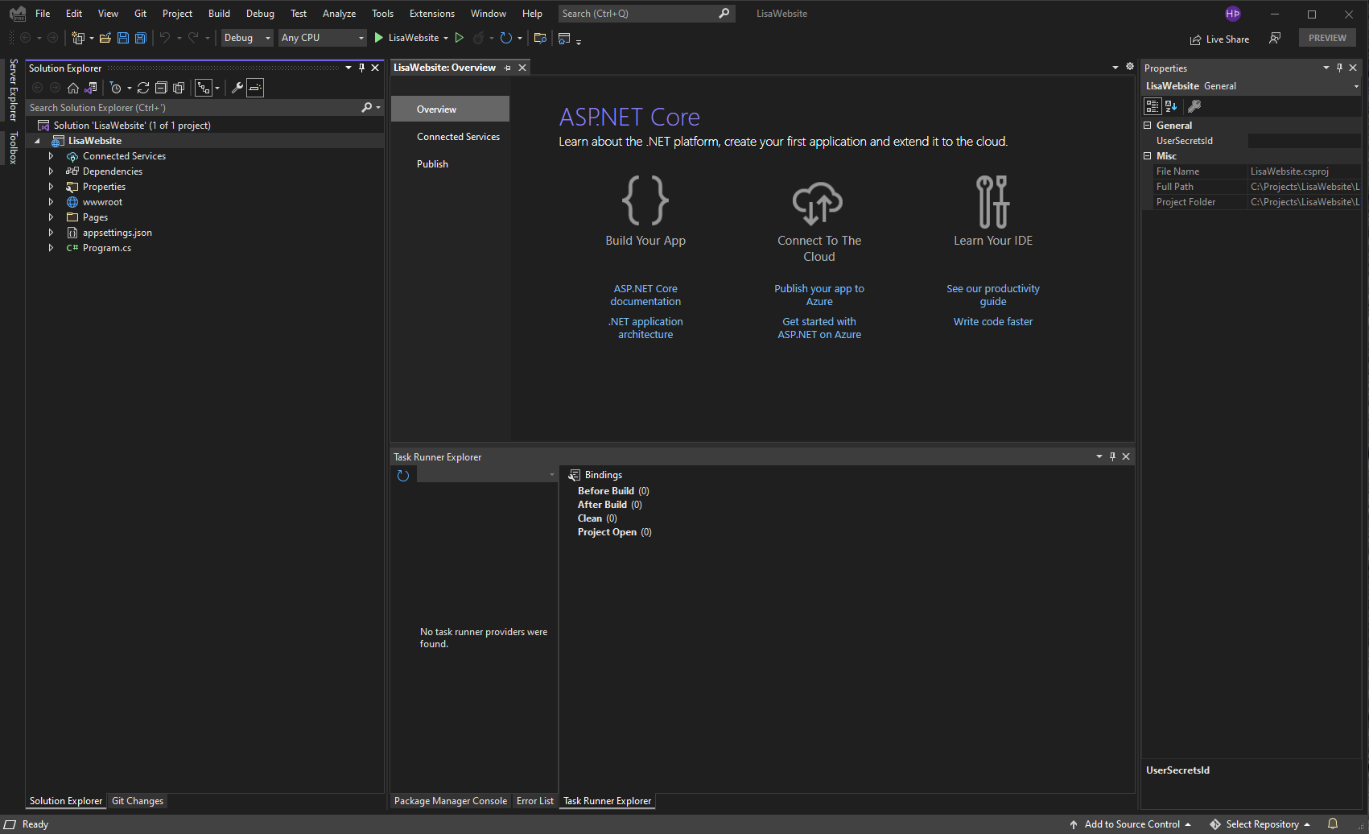Viewport: 1369px width, 834px height.
Task: Click the browser refresh restart icon in toolbar
Action: [506, 38]
